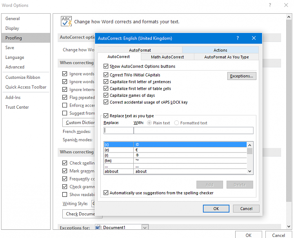Click the Check Document button
This screenshot has width=294, height=238.
(79, 214)
